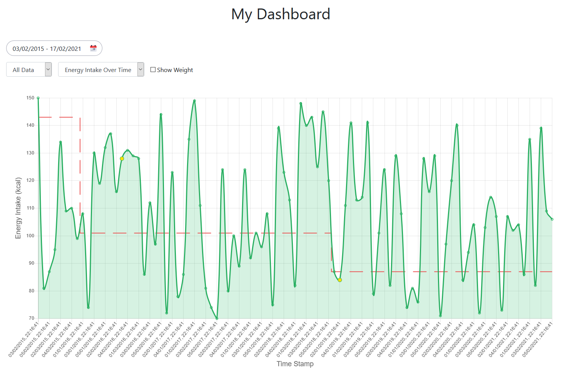This screenshot has width=565, height=371.
Task: Click the 140 label on the y-axis
Action: coord(30,125)
